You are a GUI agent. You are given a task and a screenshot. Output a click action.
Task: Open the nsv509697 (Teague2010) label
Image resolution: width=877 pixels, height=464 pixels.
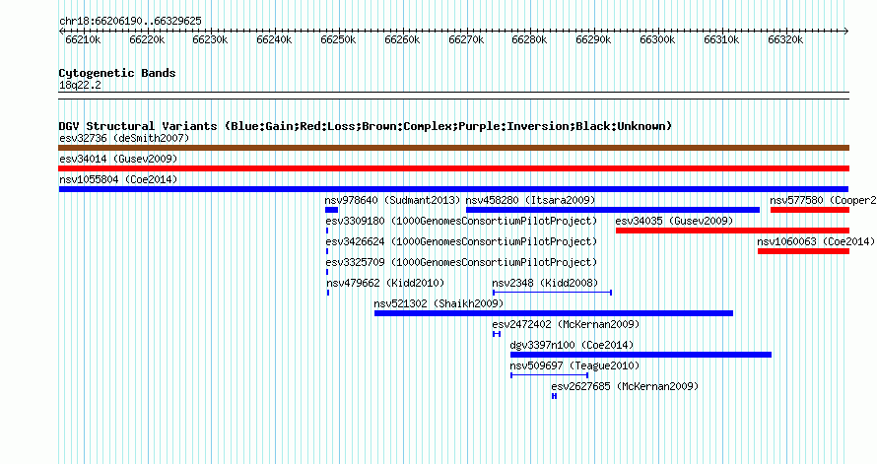point(574,365)
